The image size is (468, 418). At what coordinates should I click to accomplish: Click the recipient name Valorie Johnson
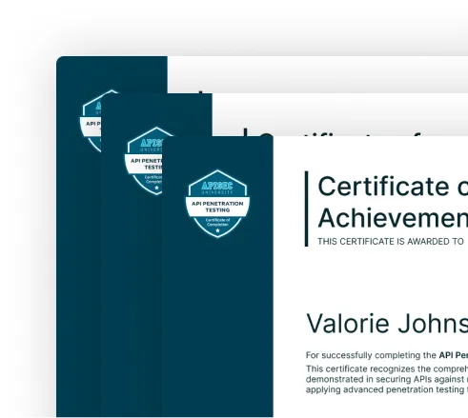(x=387, y=324)
